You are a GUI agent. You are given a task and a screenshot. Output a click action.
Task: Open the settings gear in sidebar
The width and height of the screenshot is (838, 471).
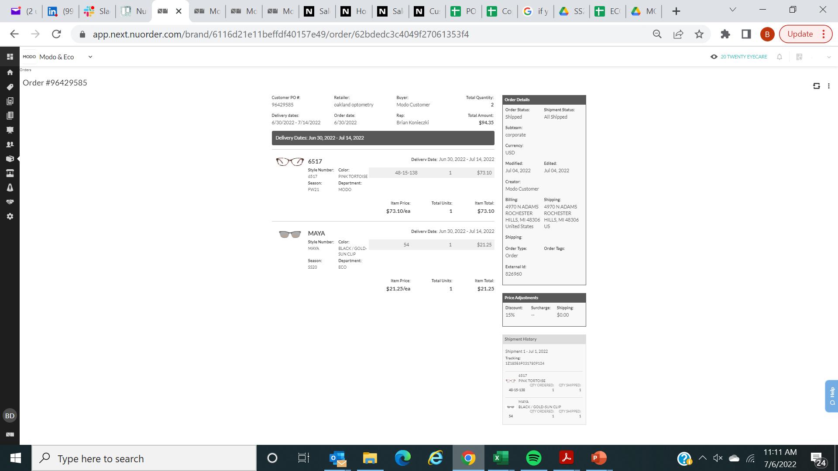(10, 216)
